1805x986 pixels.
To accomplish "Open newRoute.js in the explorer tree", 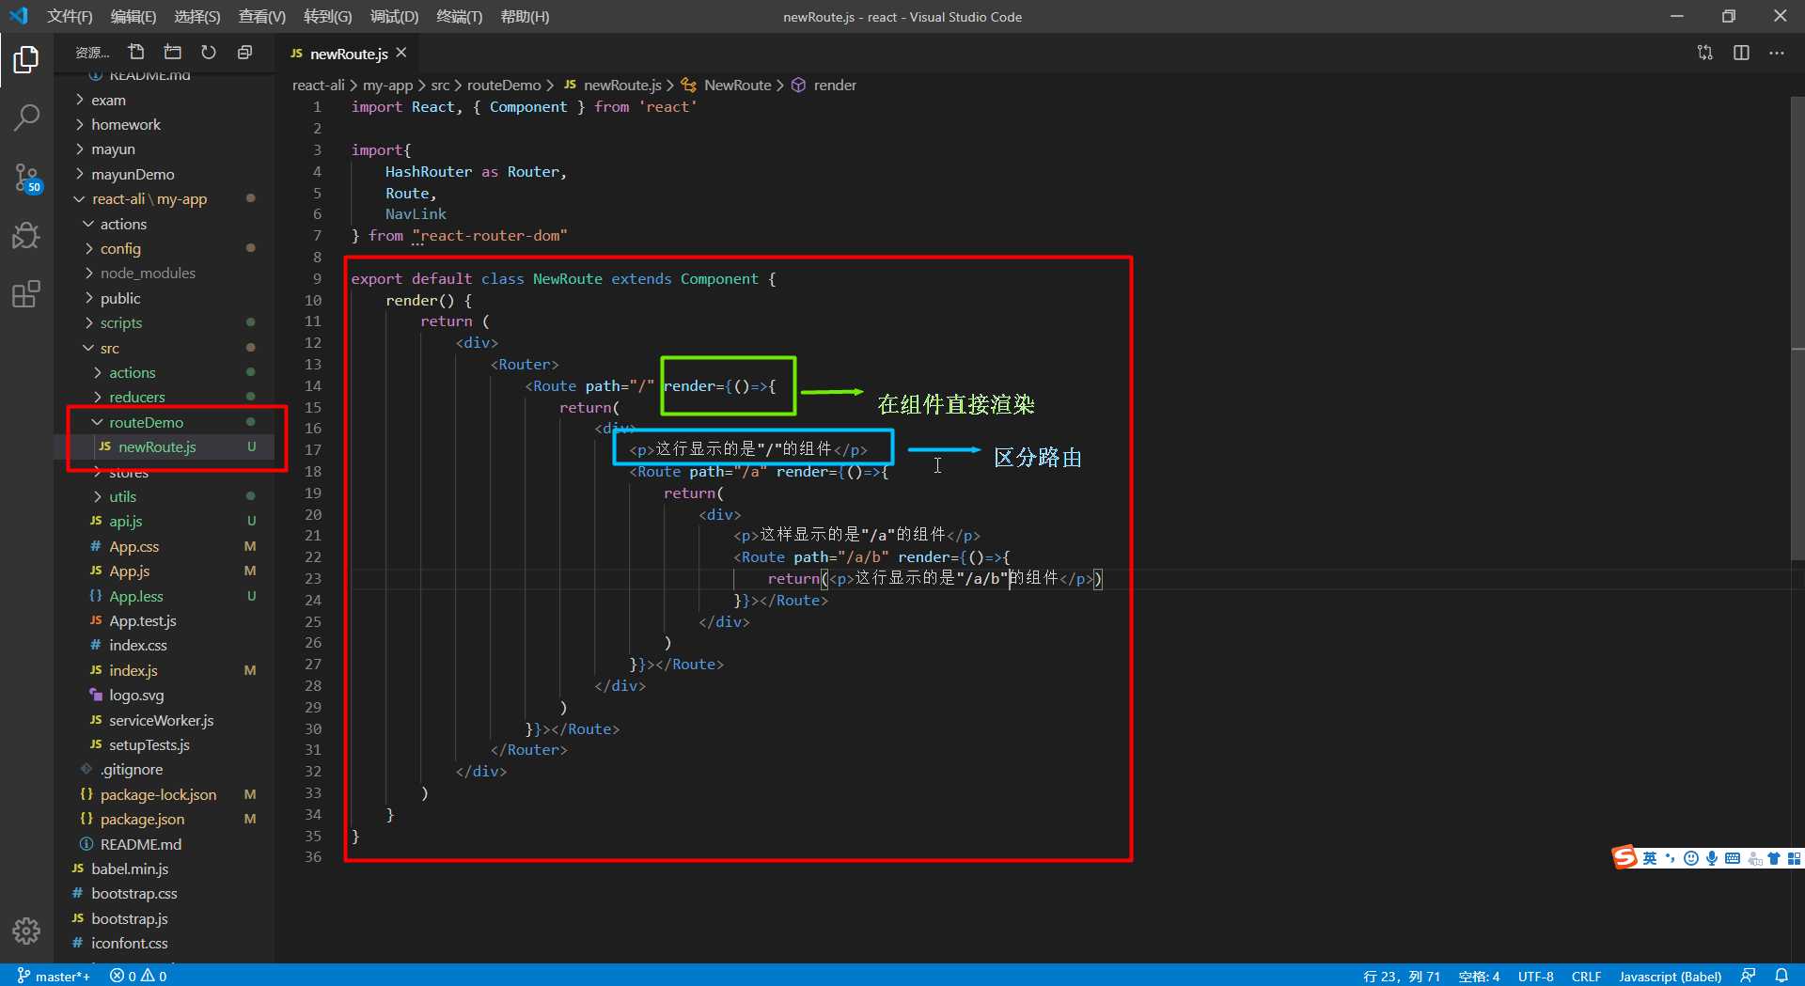I will point(165,446).
